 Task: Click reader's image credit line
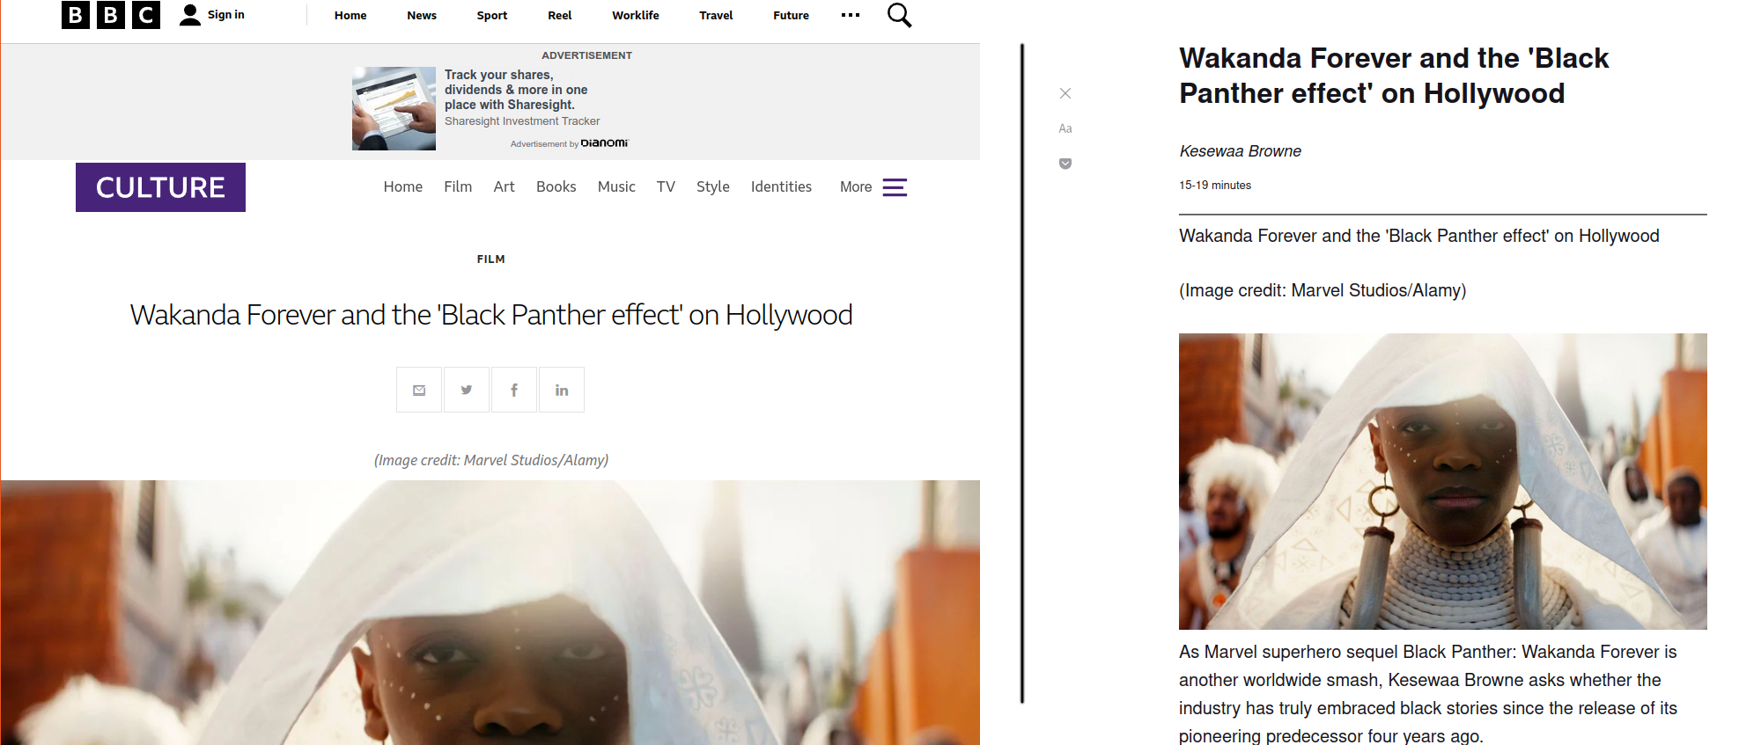click(1323, 290)
